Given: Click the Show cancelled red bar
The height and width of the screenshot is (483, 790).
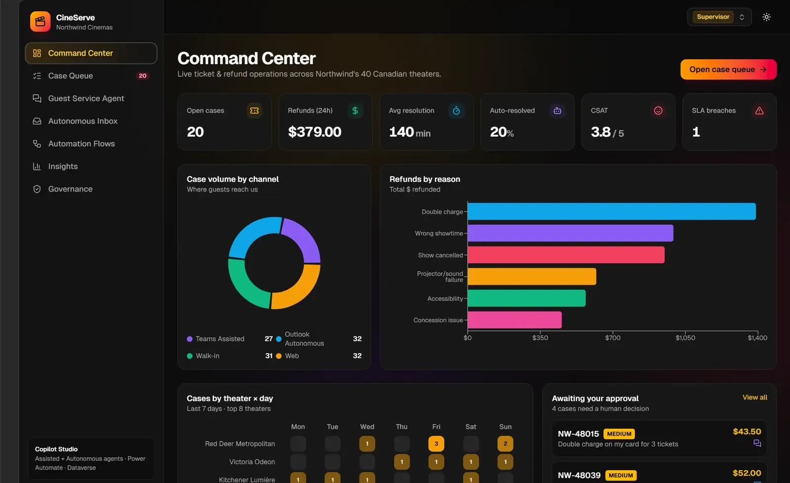Looking at the screenshot, I should tap(566, 255).
